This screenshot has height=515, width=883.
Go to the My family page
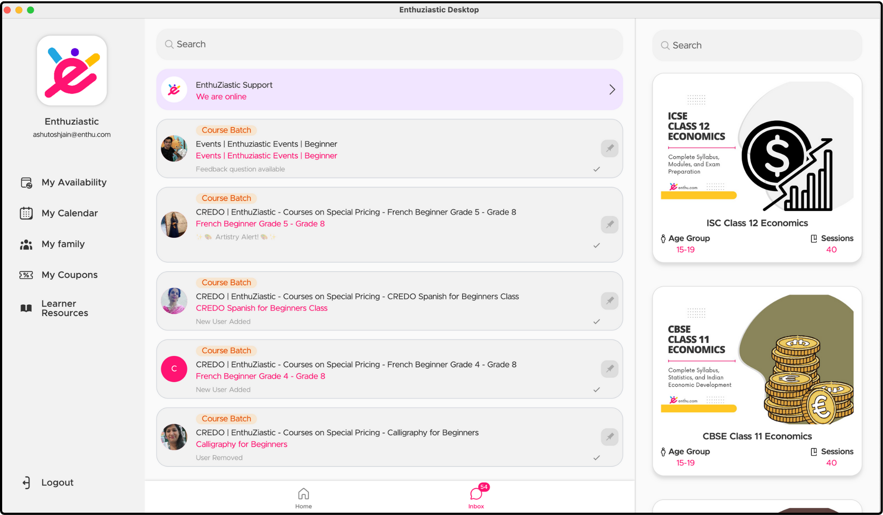point(53,244)
